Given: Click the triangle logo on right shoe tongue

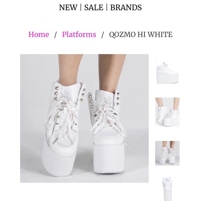Looking at the screenshot, I should click(x=109, y=102).
